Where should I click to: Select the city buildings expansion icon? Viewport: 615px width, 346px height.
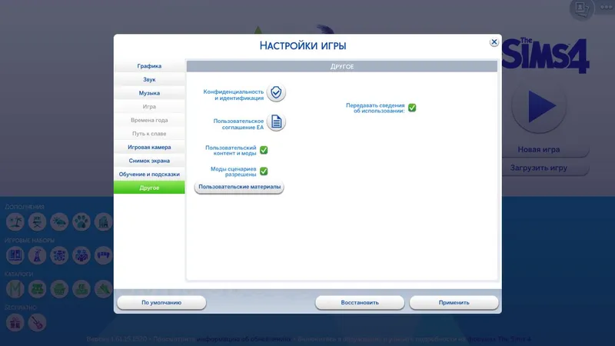click(x=103, y=222)
